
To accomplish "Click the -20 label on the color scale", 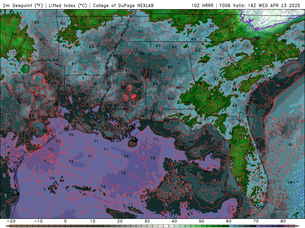I will click(11, 221).
